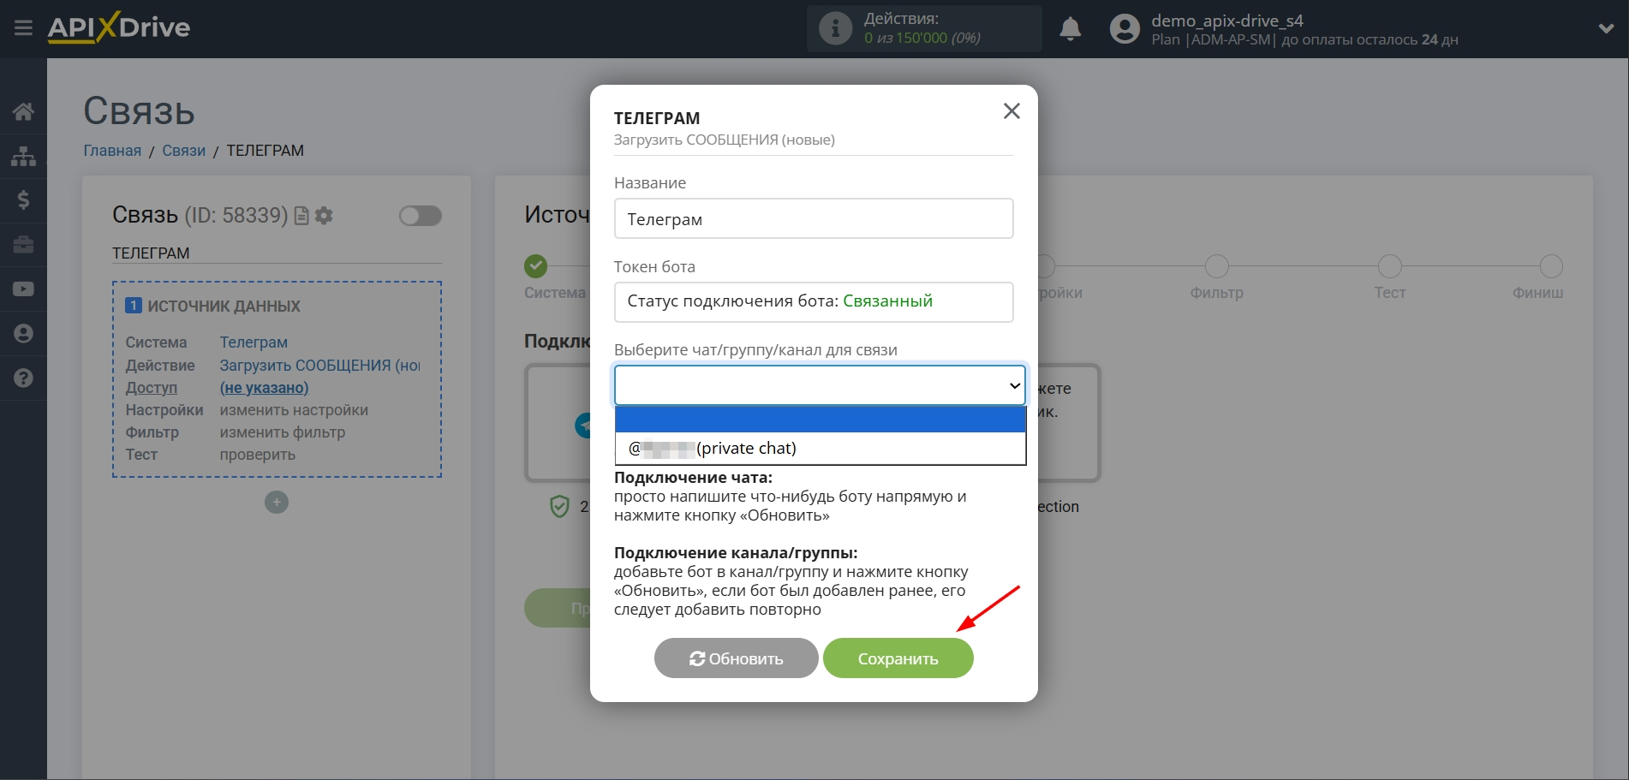
Task: Go to Связи breadcrumb link
Action: coord(183,151)
